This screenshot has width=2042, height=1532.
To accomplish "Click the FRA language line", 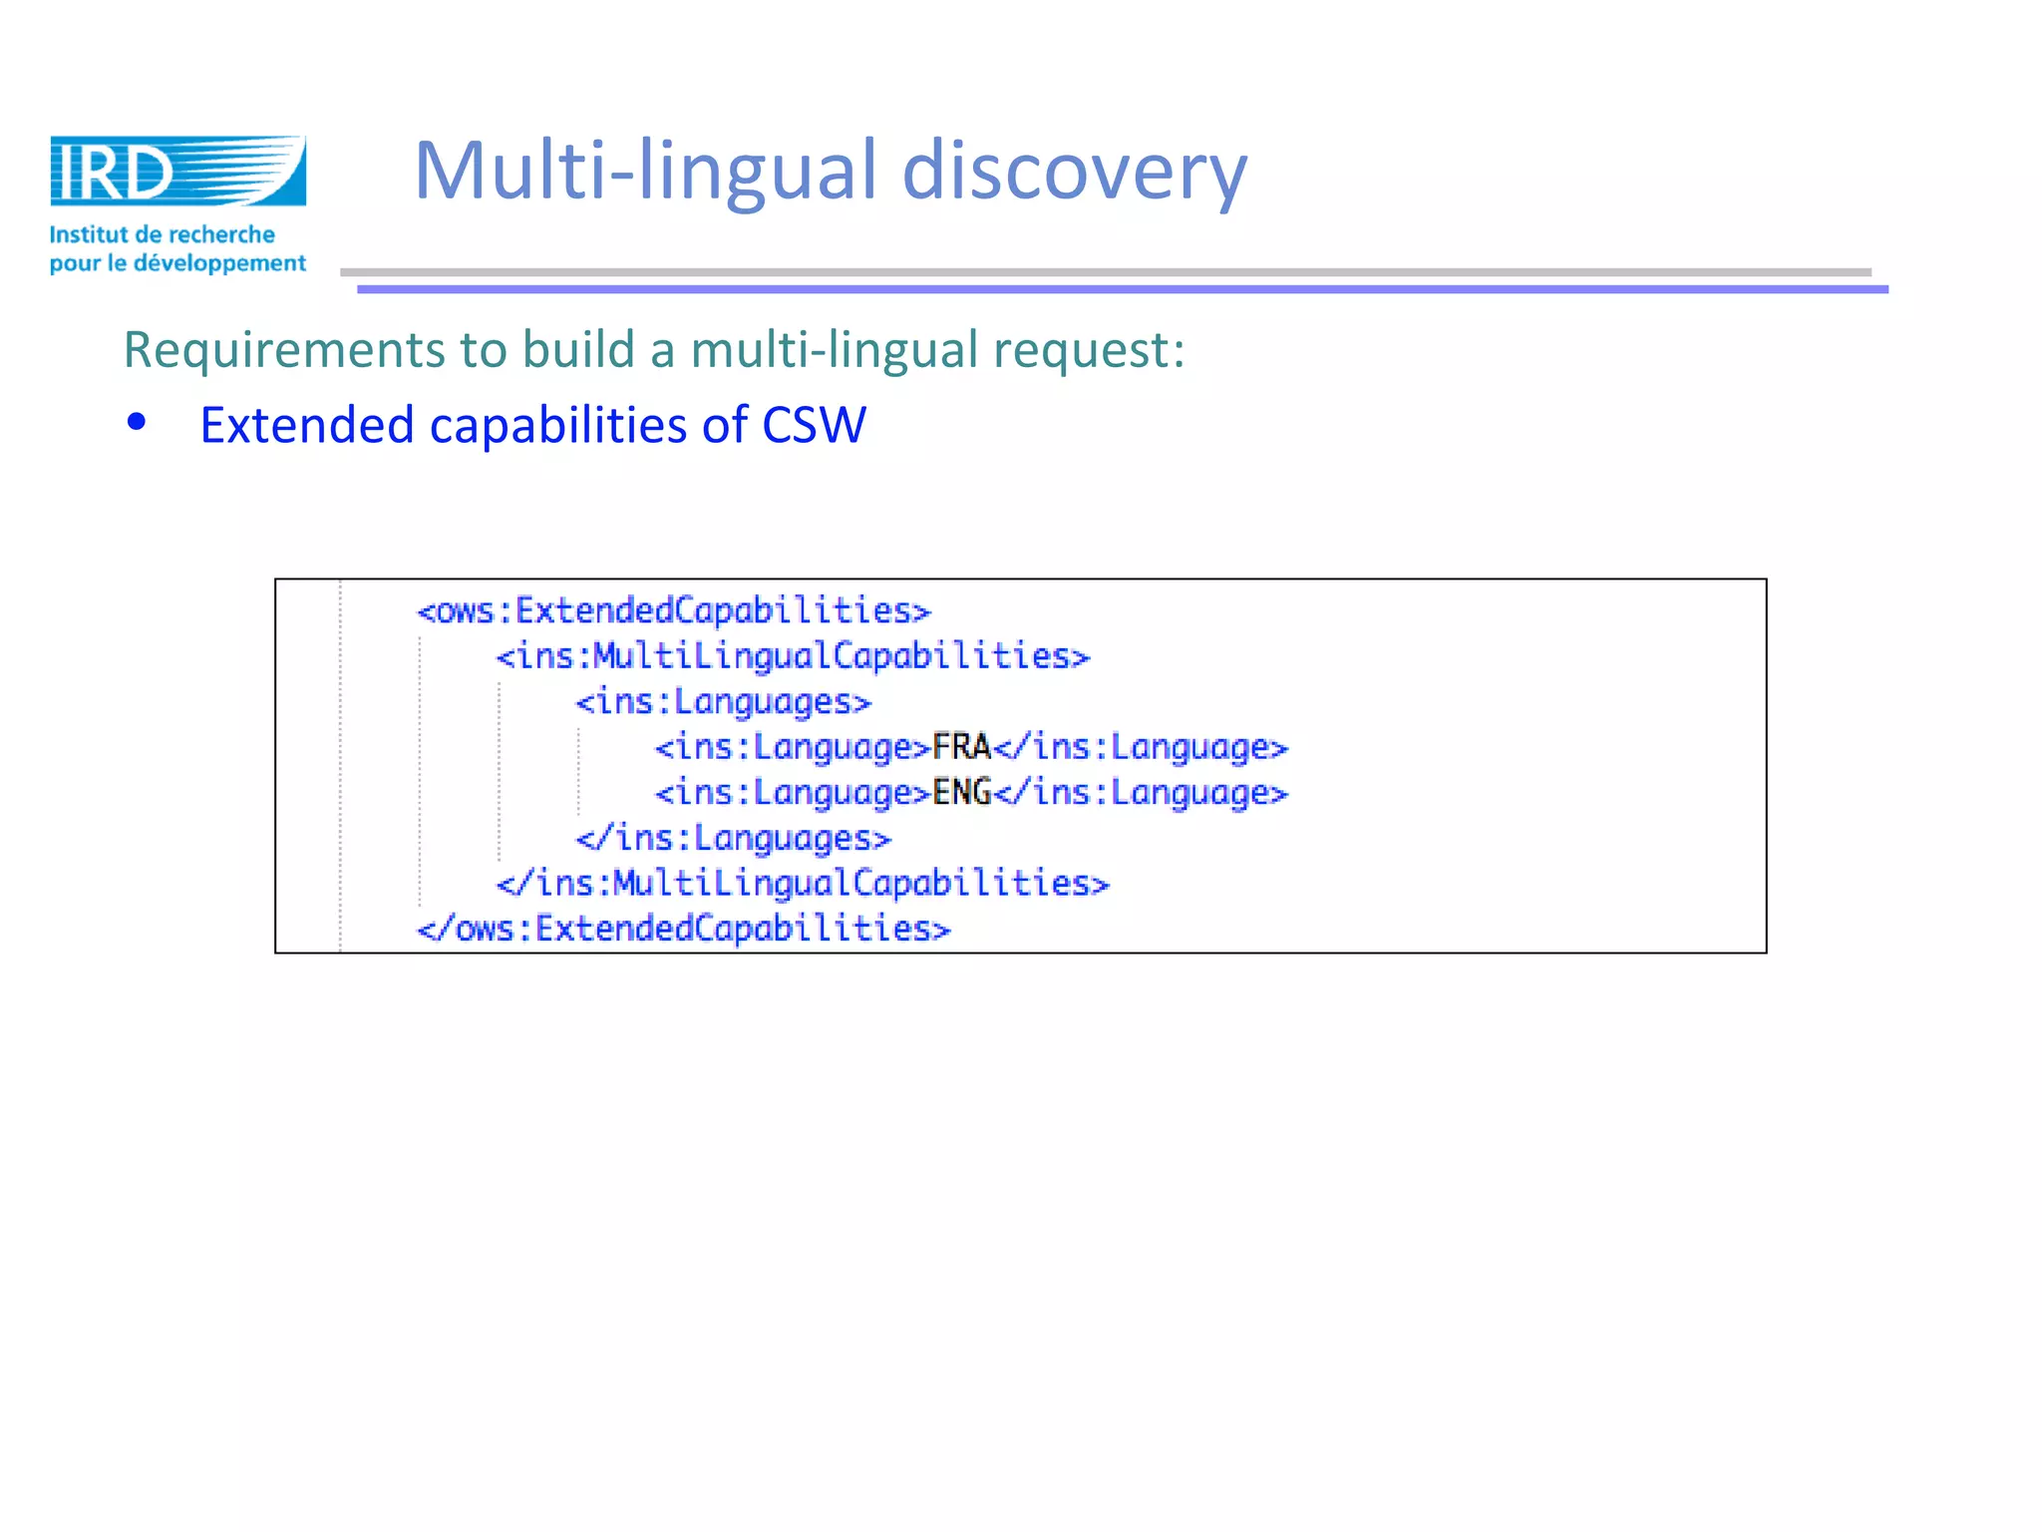I will click(x=972, y=747).
